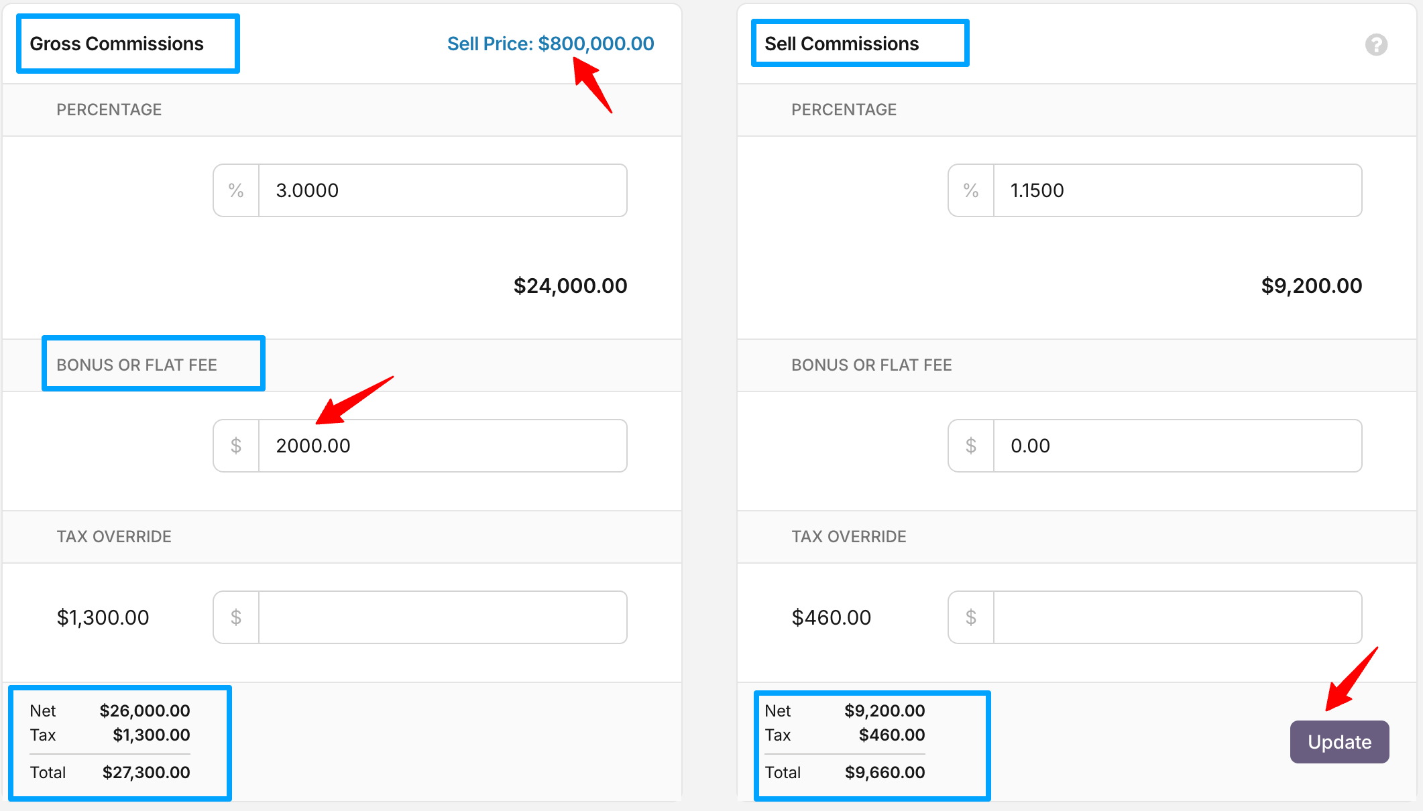
Task: Click the $1,300.00 calculated tax value
Action: pos(103,617)
